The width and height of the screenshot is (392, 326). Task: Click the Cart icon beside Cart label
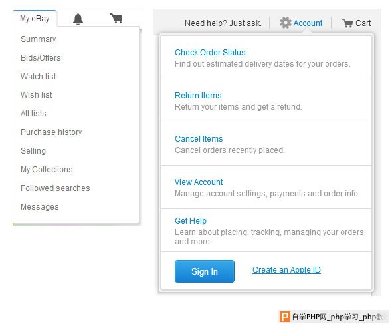click(347, 23)
